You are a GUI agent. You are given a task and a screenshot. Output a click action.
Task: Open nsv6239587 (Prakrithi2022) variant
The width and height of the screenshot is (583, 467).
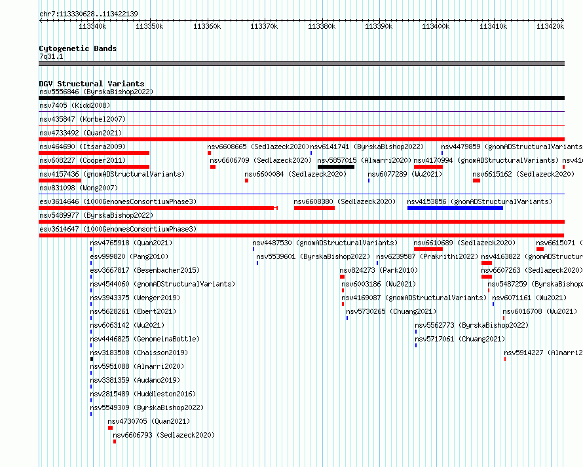pos(427,256)
